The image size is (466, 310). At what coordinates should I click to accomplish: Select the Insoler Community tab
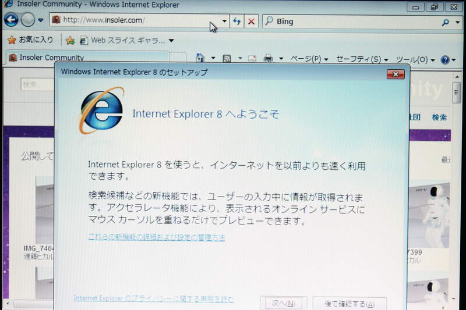[x=88, y=57]
